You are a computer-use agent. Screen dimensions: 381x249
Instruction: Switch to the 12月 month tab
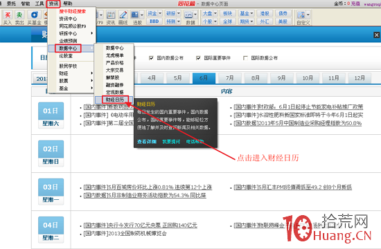(x=360, y=78)
